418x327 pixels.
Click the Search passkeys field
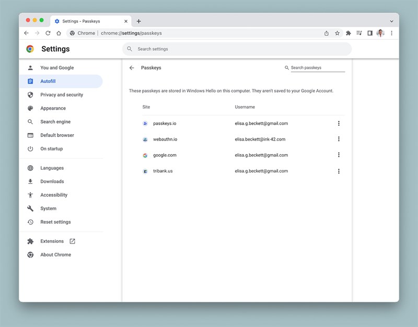click(x=317, y=68)
